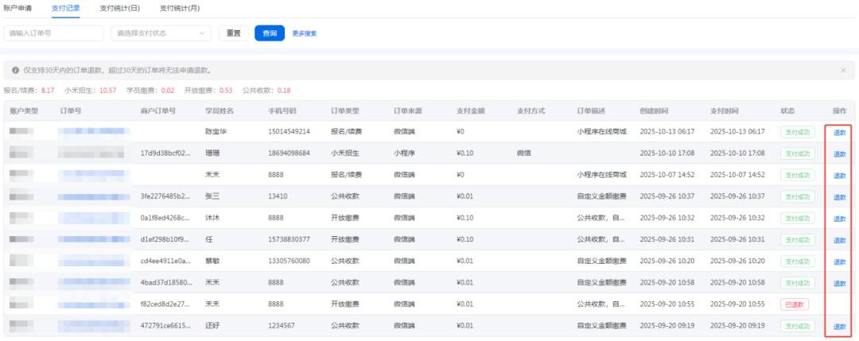点击张三公共收款订单的退款
This screenshot has width=859, height=341.
pyautogui.click(x=839, y=197)
